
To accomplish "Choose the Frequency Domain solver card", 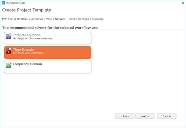I will [x=48, y=67].
